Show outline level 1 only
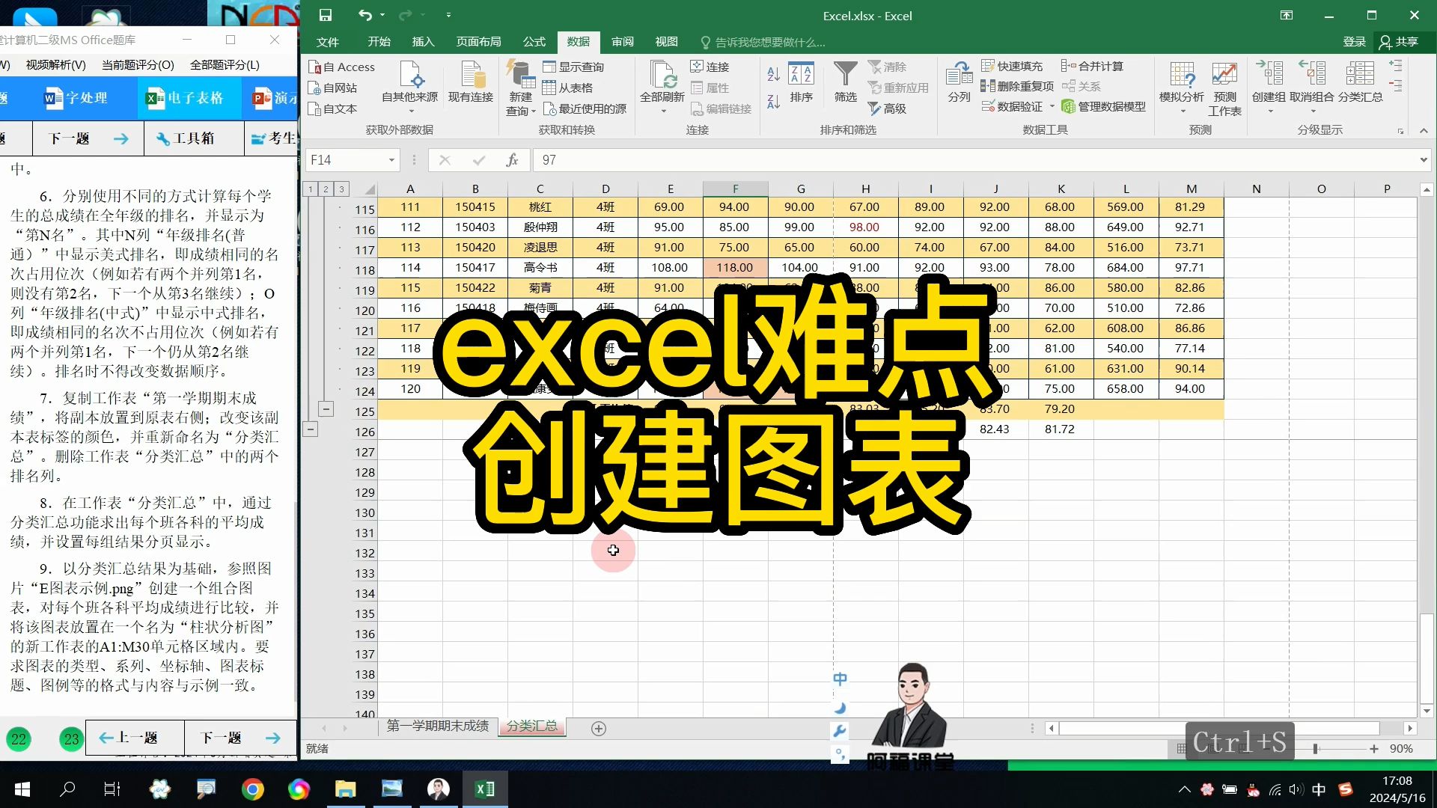This screenshot has height=808, width=1437. coord(310,189)
